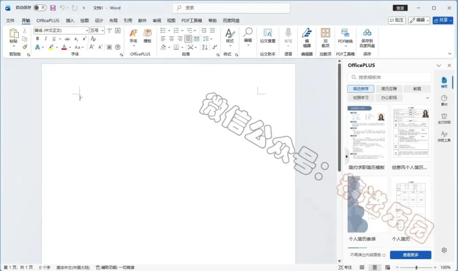This screenshot has width=458, height=271.
Task: Click the sort A-Z icon
Action: pyautogui.click(x=205, y=47)
